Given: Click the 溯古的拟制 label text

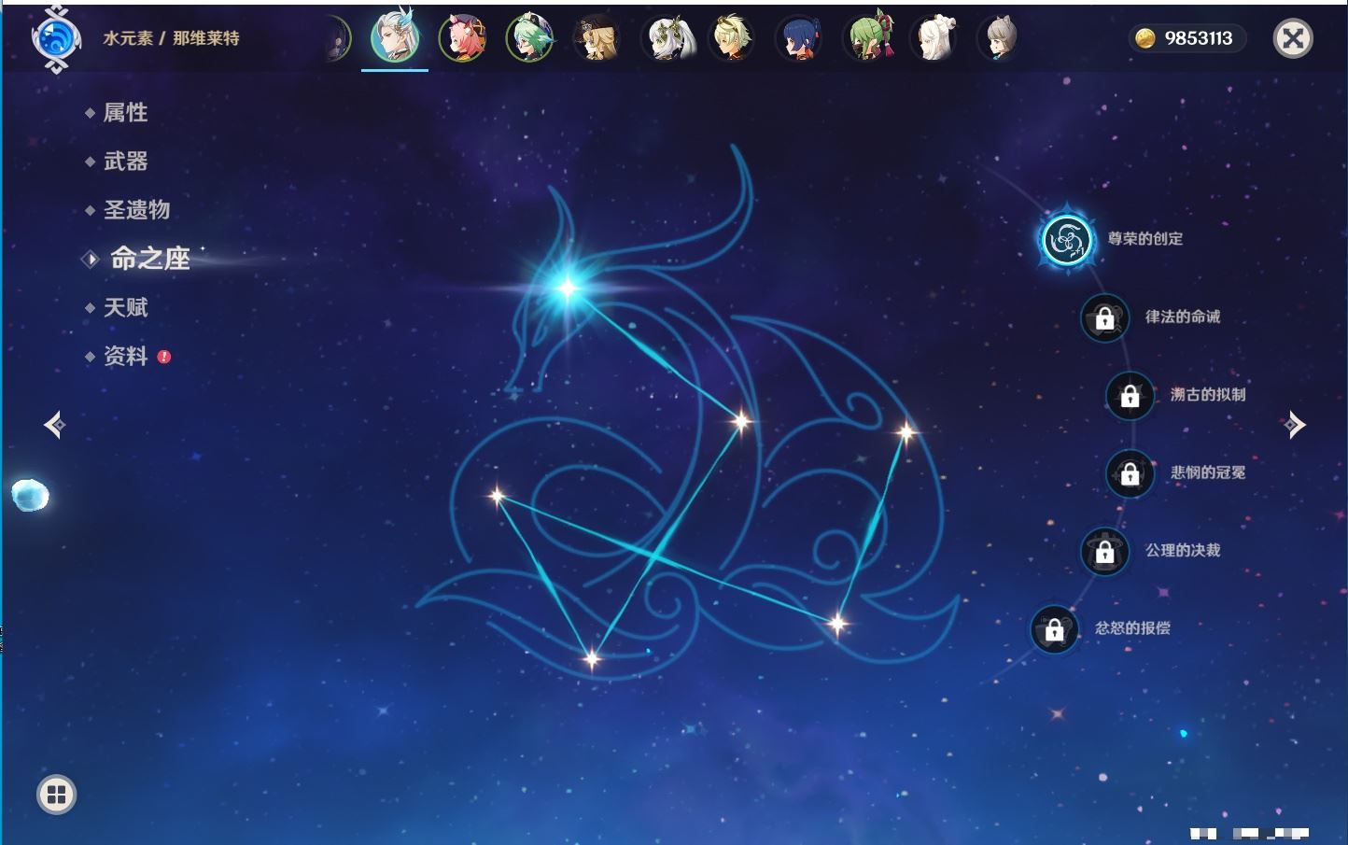Looking at the screenshot, I should tap(1208, 394).
